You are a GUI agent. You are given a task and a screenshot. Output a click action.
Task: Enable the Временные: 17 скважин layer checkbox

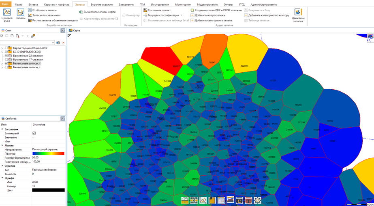coord(6,60)
